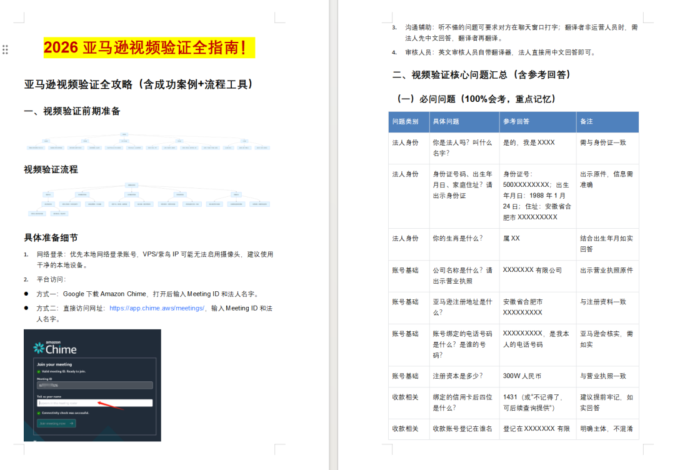This screenshot has height=470, width=675.
Task: Click the note 需与身份证一致
Action: [x=603, y=142]
